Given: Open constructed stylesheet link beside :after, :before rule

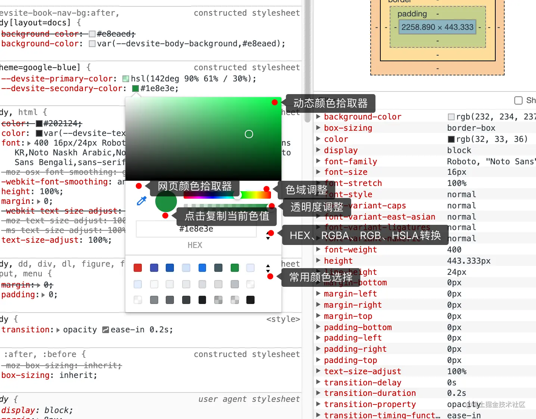Looking at the screenshot, I should click(x=247, y=354).
